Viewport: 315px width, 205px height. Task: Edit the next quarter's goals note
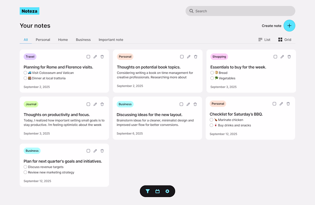click(x=95, y=151)
